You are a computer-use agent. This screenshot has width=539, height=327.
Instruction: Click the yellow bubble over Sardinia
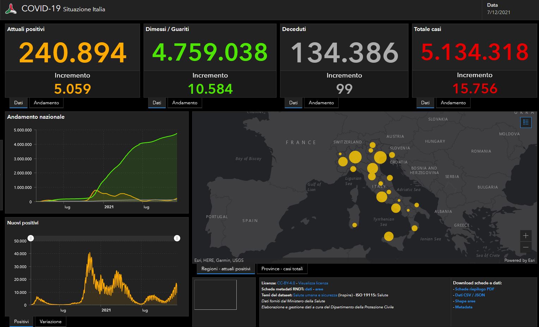pyautogui.click(x=355, y=225)
